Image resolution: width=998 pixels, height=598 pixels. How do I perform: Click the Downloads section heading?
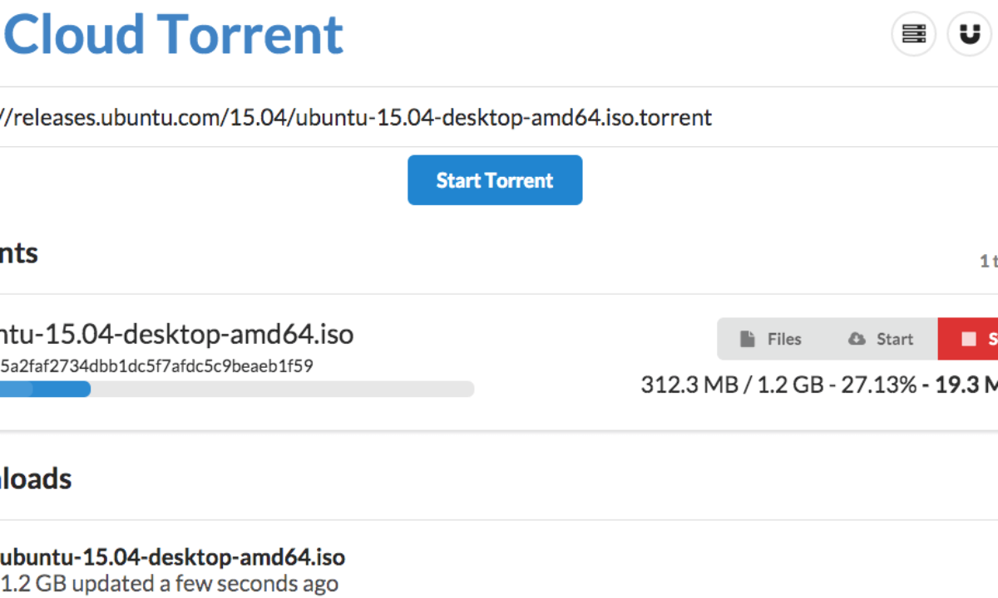pyautogui.click(x=35, y=478)
